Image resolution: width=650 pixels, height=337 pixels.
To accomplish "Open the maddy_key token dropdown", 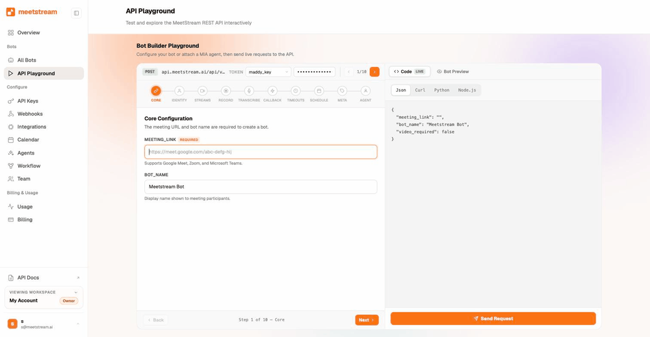I will 268,72.
